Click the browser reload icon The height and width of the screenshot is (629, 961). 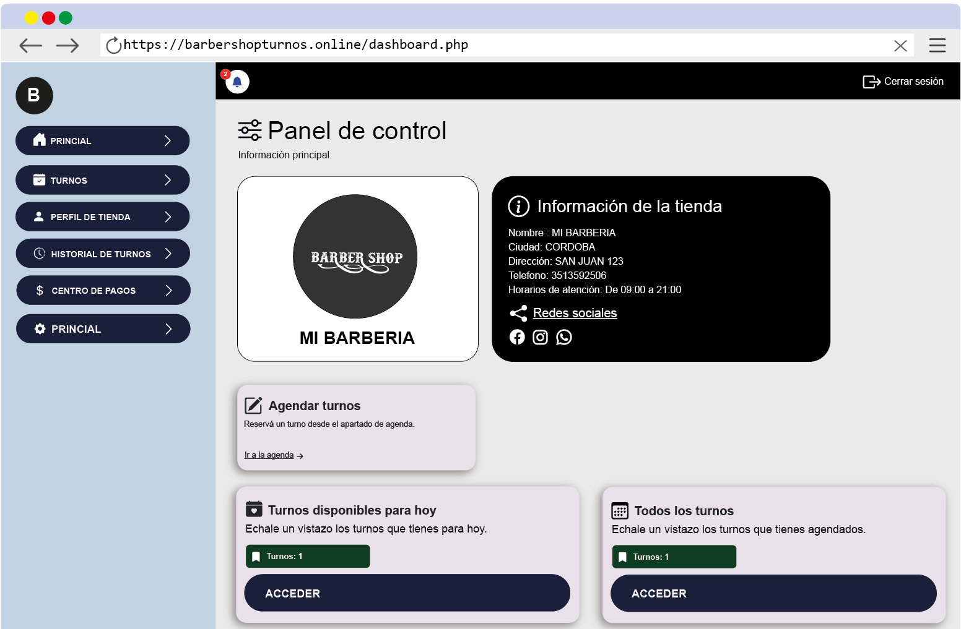(x=113, y=45)
